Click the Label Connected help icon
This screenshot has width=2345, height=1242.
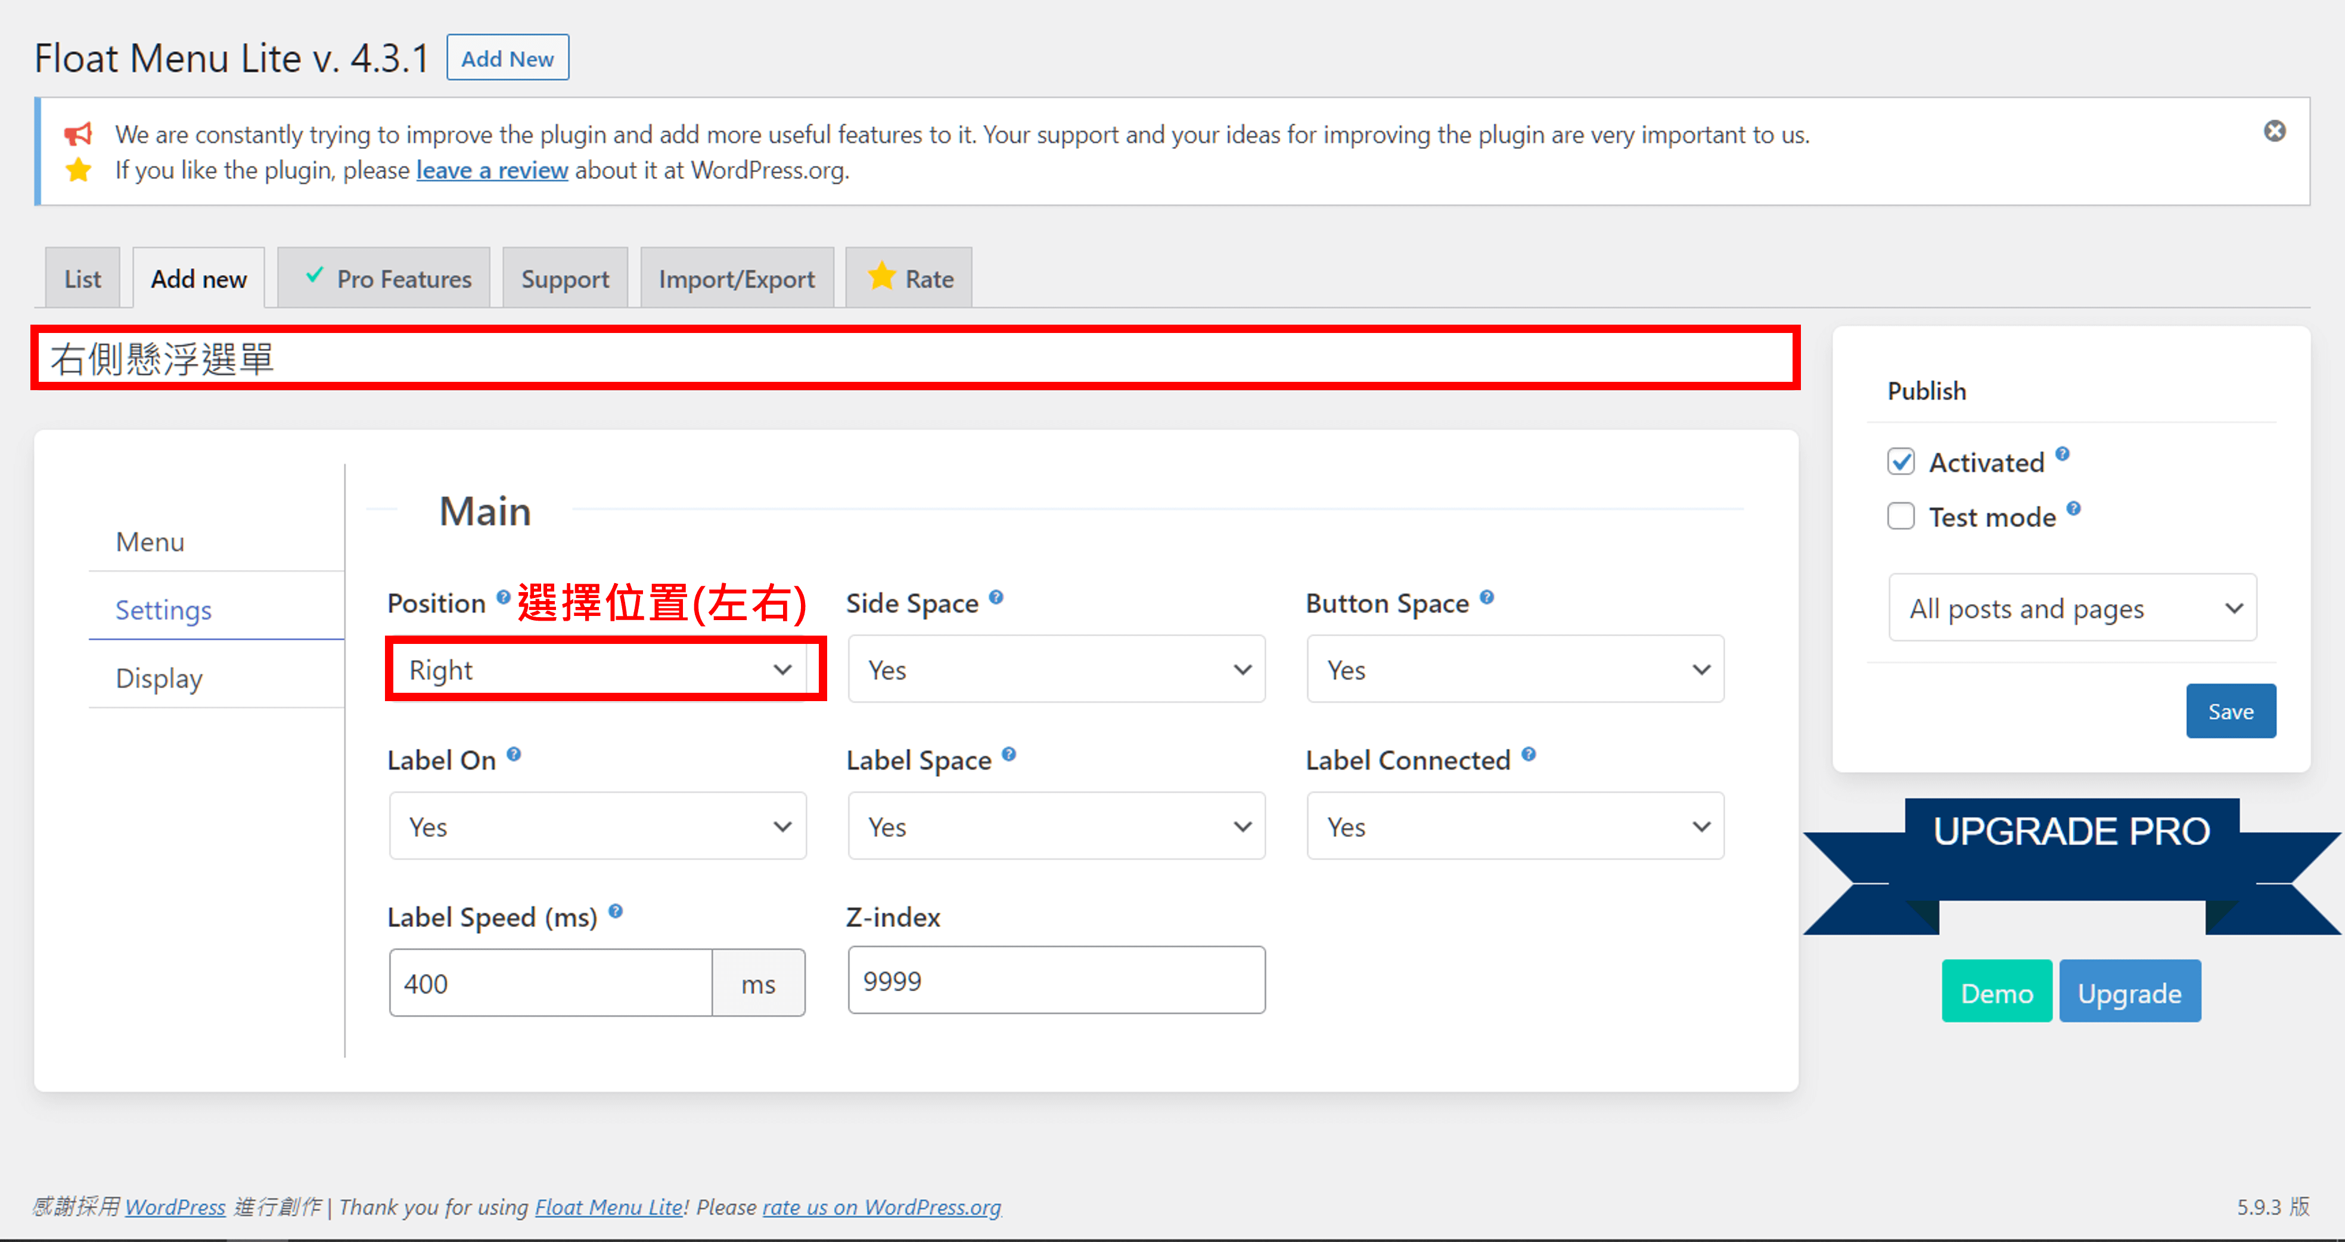[1529, 754]
